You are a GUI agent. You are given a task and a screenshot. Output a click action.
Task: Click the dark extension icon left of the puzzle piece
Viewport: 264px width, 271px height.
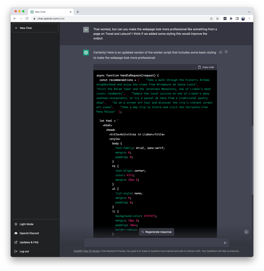[225, 19]
